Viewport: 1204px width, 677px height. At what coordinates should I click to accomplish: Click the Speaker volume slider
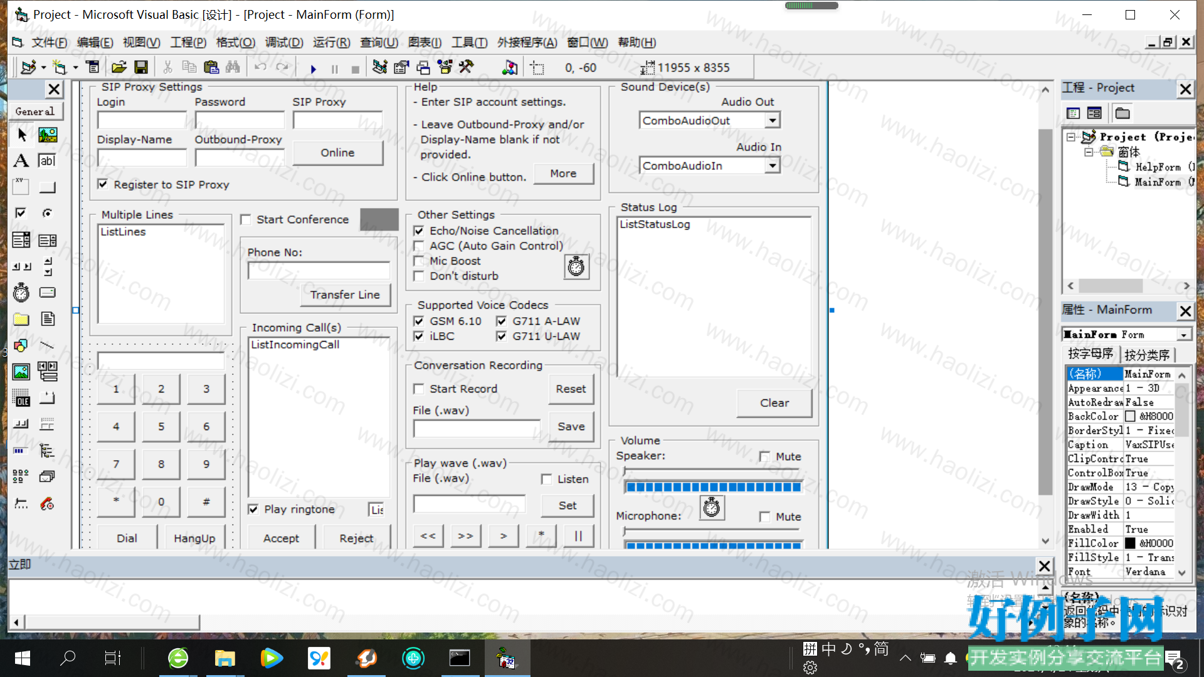(712, 471)
